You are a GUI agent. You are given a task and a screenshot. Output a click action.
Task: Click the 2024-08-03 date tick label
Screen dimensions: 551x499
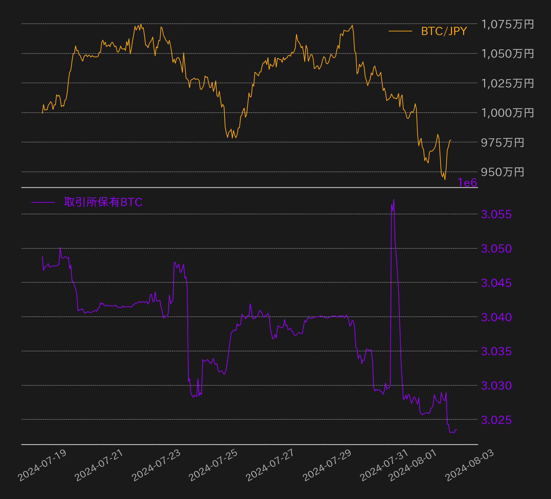470,465
